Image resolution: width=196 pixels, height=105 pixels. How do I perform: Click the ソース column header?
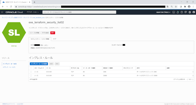point(48,68)
